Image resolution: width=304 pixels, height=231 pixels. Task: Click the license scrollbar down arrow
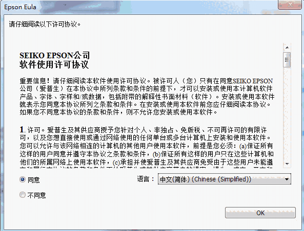287,164
